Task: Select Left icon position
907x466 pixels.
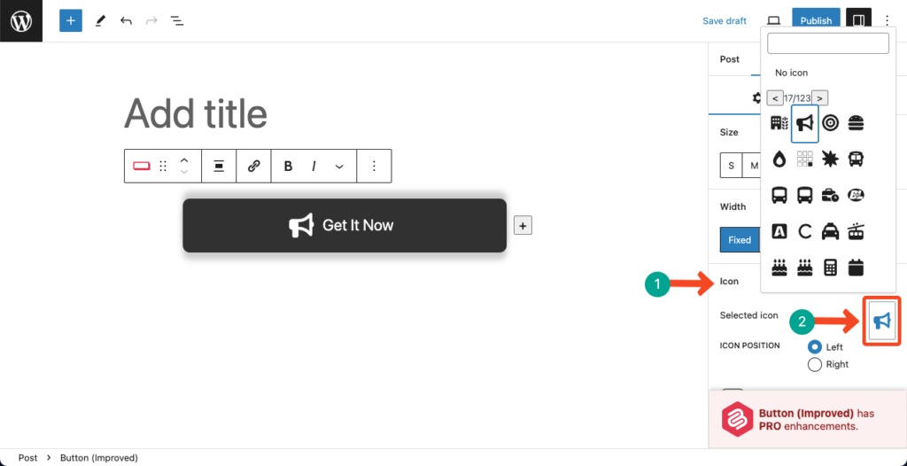Action: point(815,347)
